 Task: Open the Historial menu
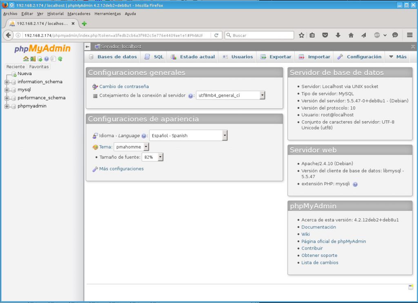(x=56, y=14)
